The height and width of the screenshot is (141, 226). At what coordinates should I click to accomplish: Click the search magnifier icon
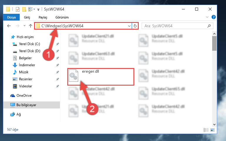(x=209, y=26)
